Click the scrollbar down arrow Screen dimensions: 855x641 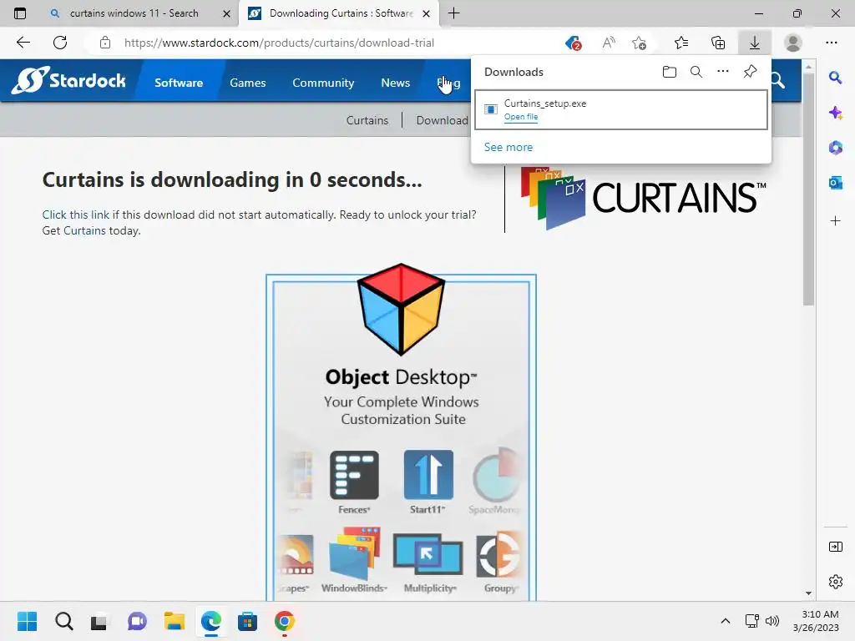[x=808, y=593]
